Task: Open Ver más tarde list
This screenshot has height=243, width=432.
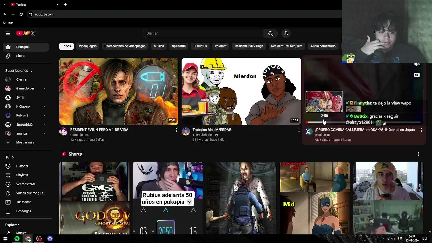Action: 26,184
